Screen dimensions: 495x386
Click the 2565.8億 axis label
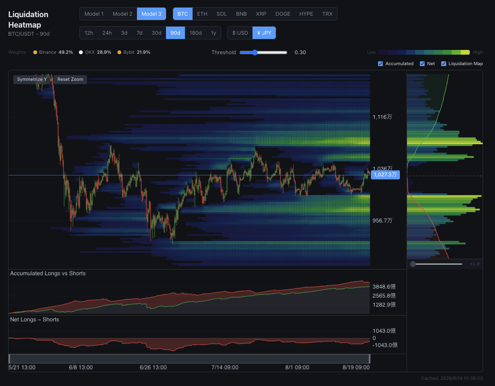(x=384, y=296)
